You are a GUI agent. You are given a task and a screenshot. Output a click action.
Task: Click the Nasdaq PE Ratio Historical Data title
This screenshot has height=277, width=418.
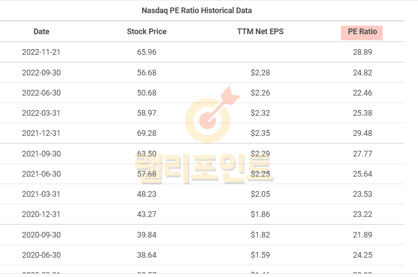point(197,10)
